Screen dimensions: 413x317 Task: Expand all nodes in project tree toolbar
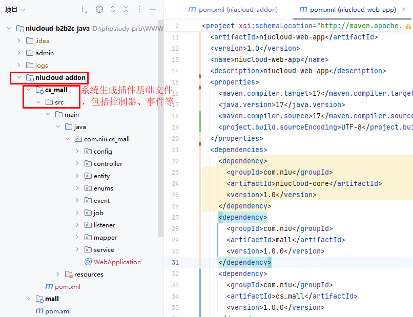113,9
